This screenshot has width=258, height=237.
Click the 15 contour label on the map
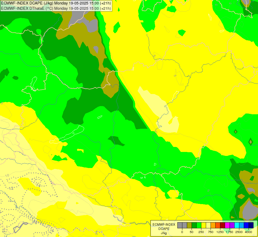3,230
